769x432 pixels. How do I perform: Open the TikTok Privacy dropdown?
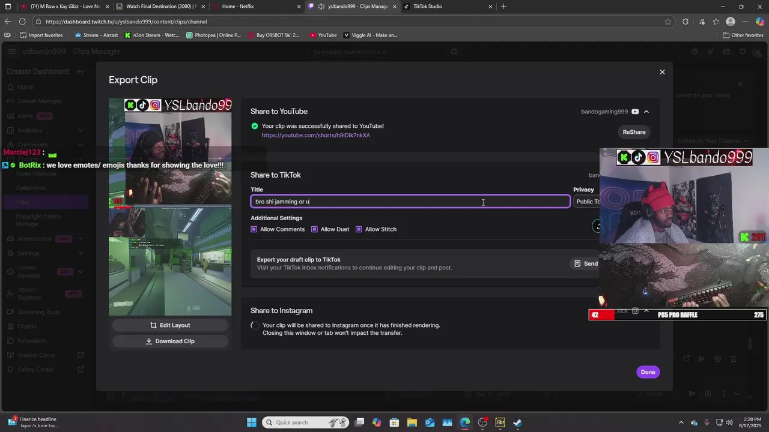pos(587,202)
